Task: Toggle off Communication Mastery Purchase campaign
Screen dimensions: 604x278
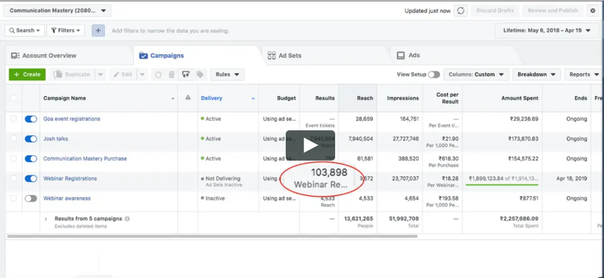Action: click(31, 159)
